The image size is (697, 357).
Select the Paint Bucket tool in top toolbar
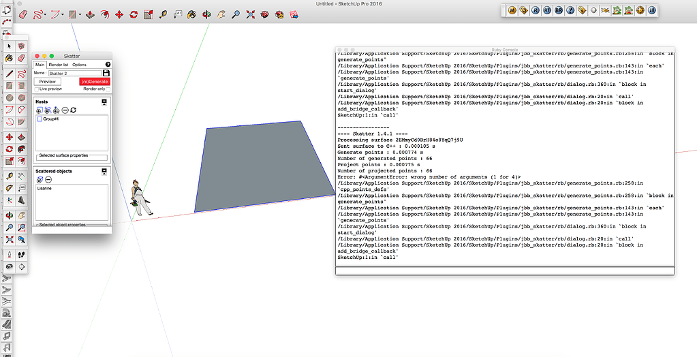[x=191, y=15]
